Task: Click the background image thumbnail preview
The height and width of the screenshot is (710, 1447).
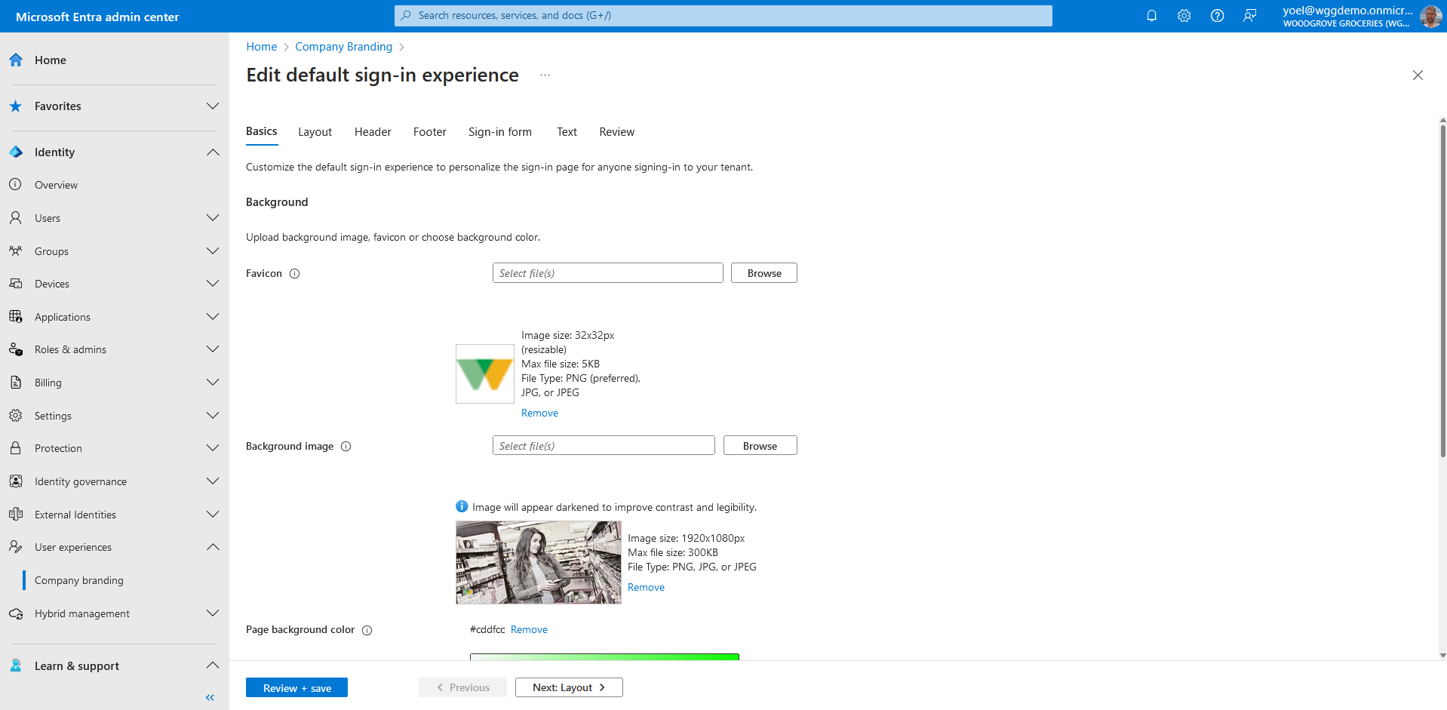Action: 539,562
